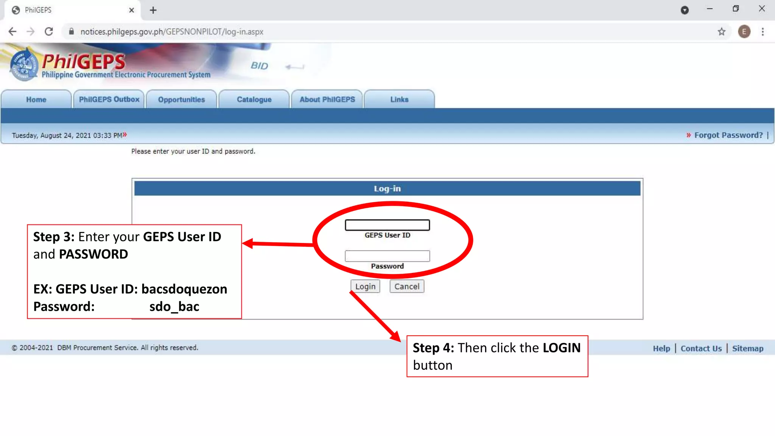This screenshot has height=436, width=775.
Task: Open the Contact Us footer link
Action: point(701,348)
